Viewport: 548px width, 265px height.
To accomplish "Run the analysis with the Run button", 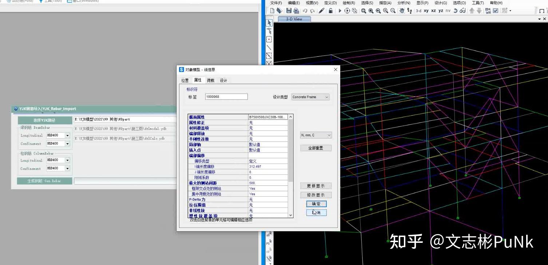I will [x=339, y=11].
